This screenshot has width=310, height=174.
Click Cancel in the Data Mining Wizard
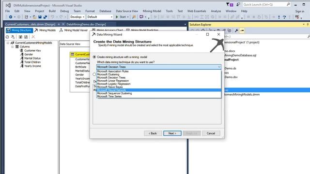(211, 133)
